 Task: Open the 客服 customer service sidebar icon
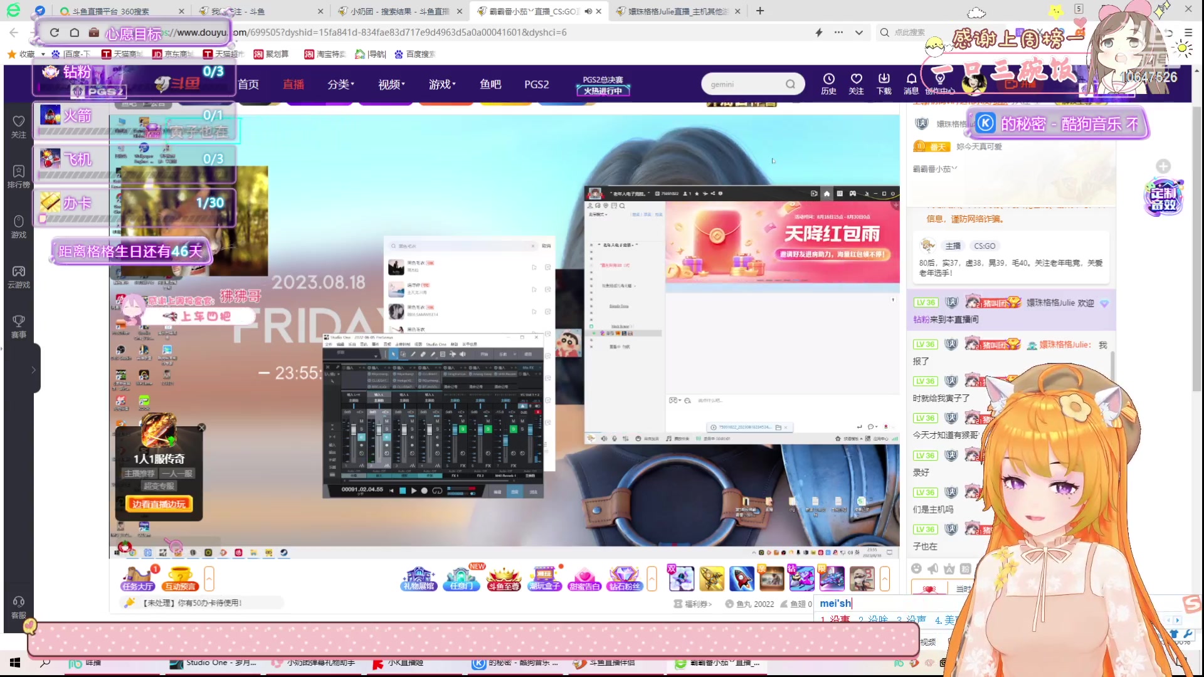pyautogui.click(x=19, y=607)
